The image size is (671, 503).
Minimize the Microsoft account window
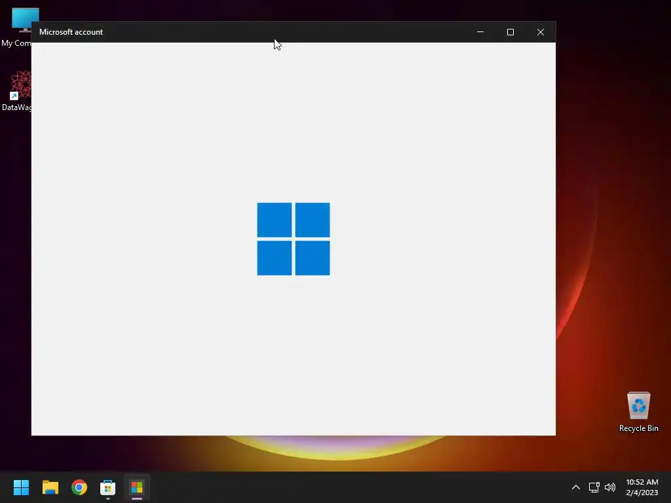coord(480,32)
